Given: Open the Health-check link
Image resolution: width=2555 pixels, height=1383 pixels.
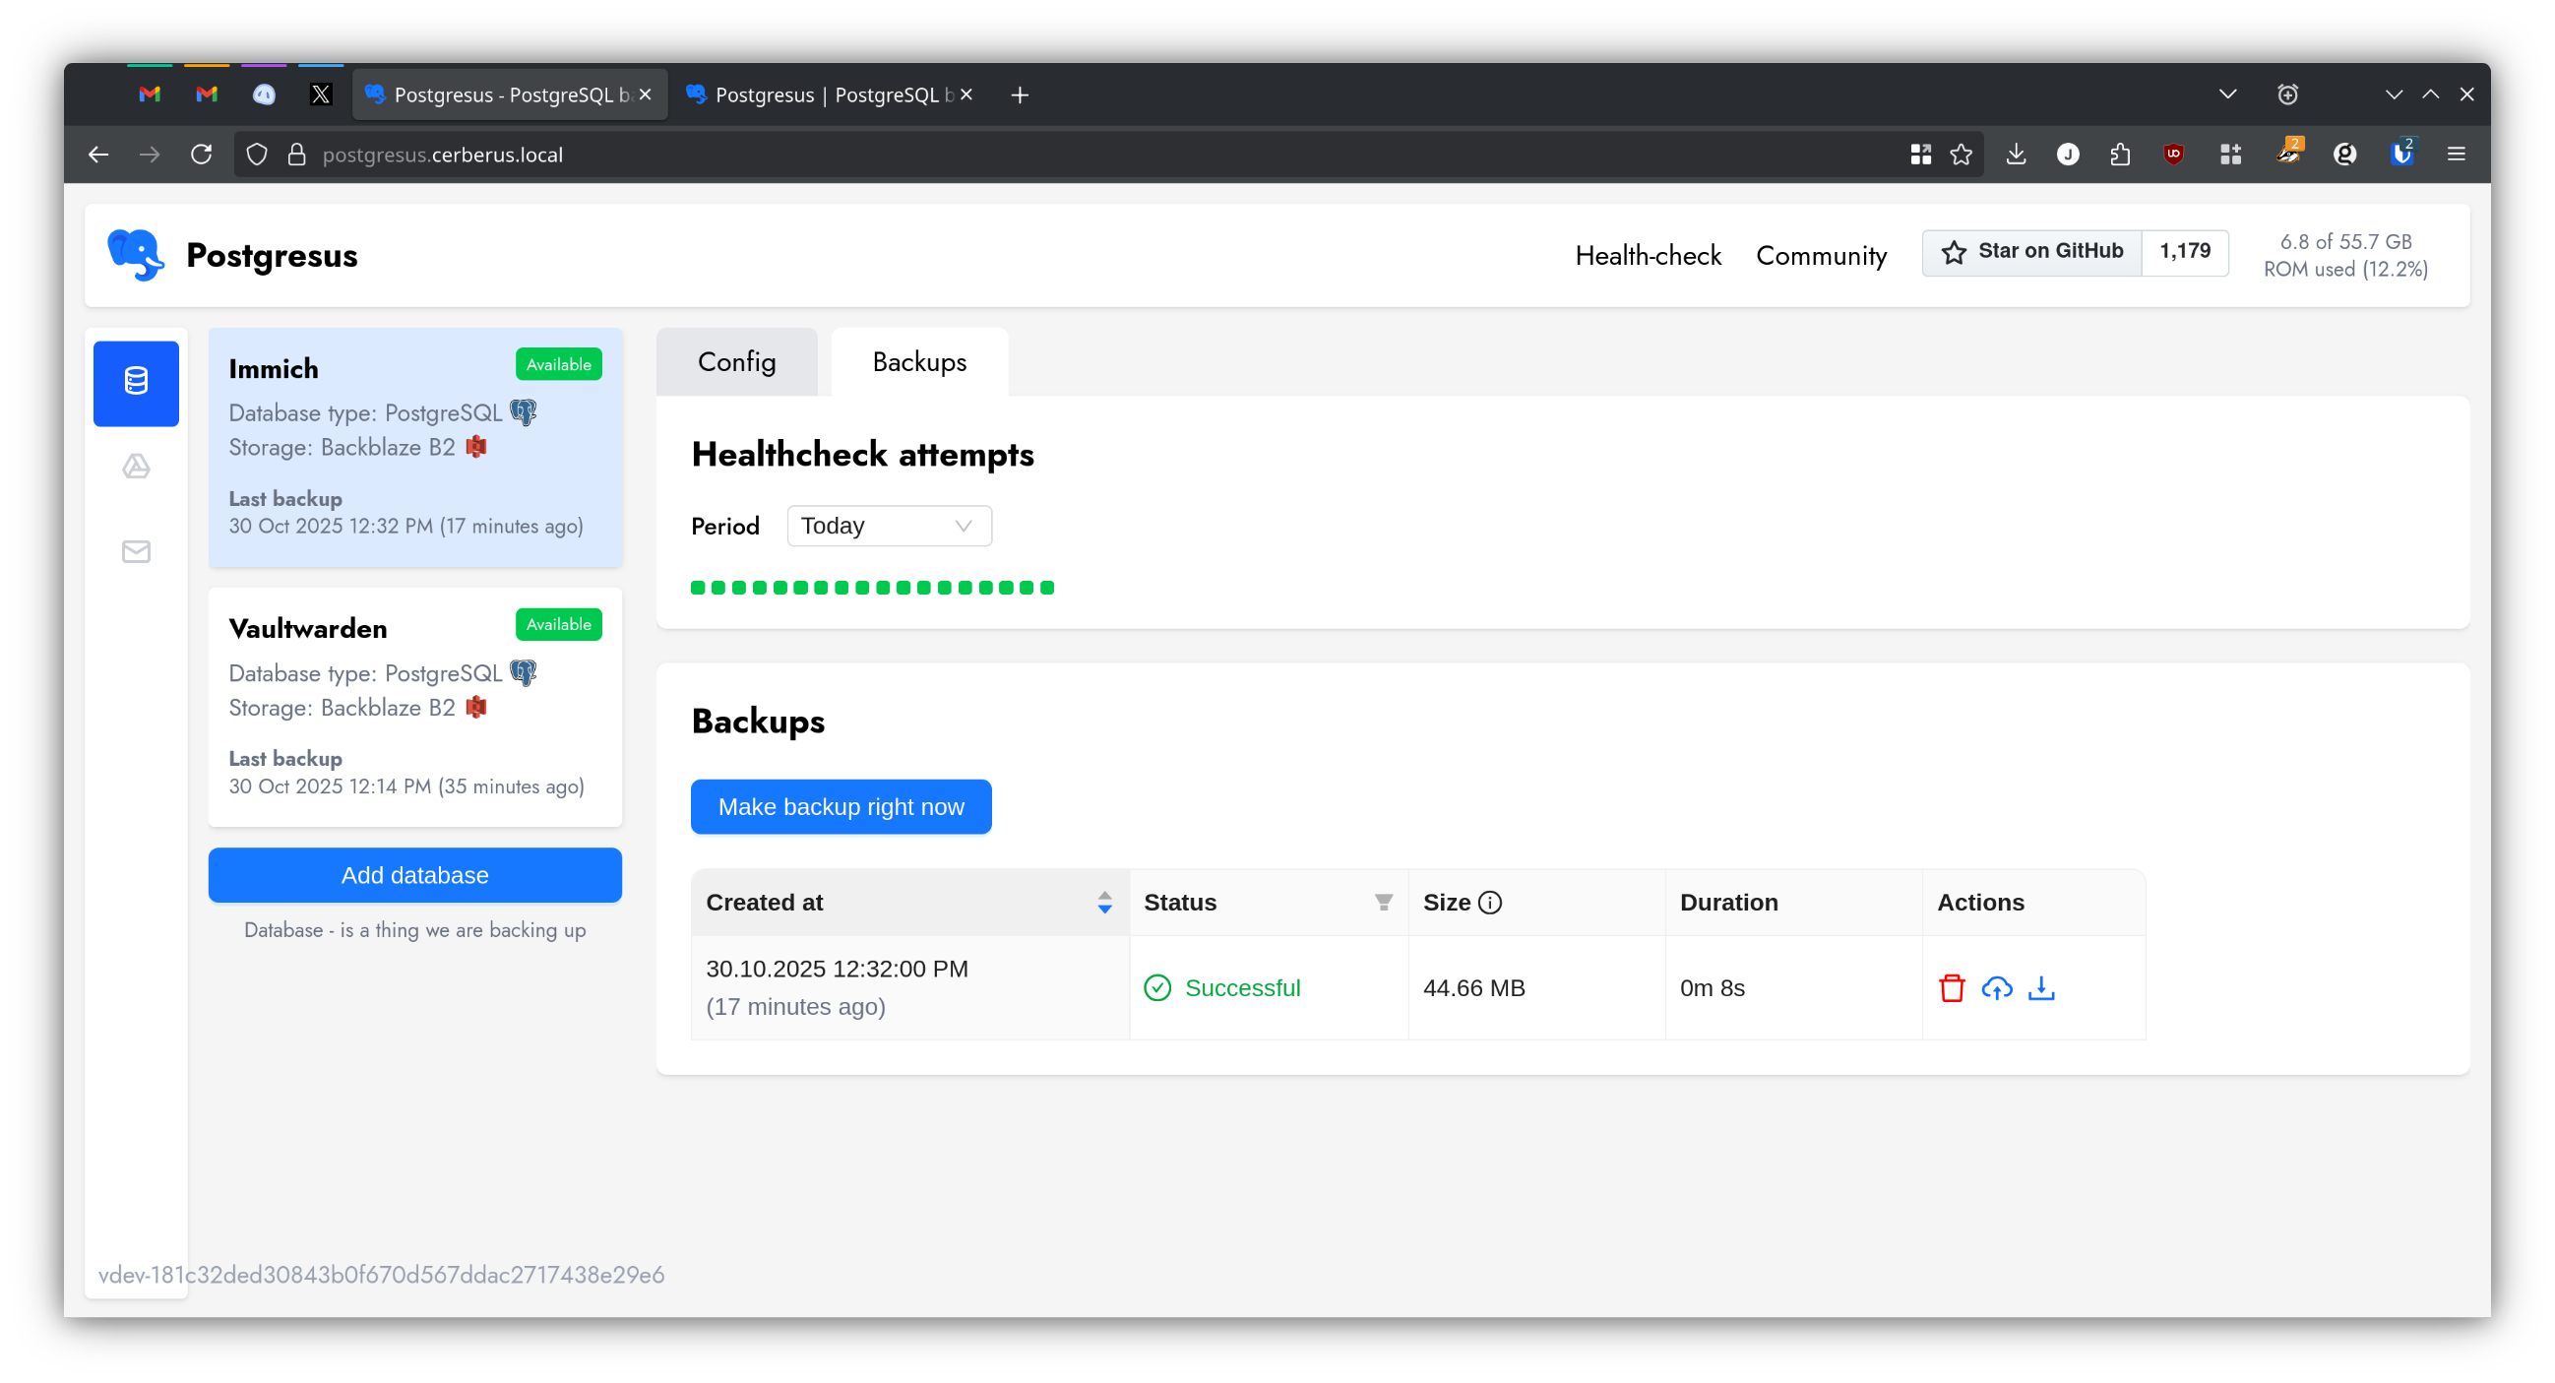Looking at the screenshot, I should pyautogui.click(x=1648, y=256).
